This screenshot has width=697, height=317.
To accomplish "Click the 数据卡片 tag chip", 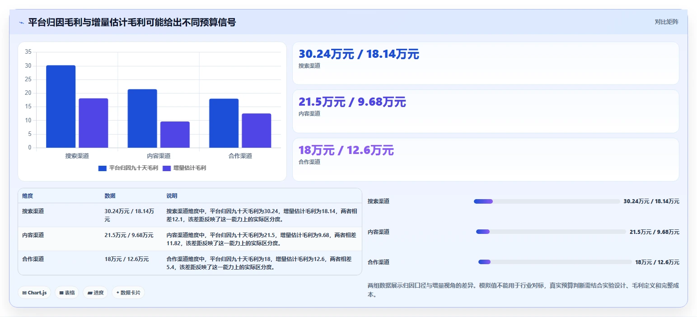I will point(128,293).
